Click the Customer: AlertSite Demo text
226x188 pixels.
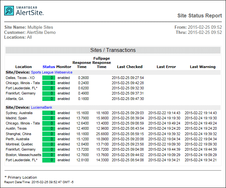click(30, 32)
